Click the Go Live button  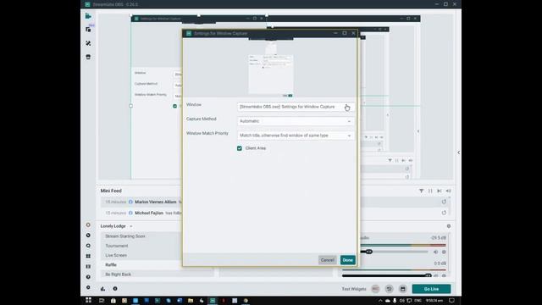pos(431,289)
